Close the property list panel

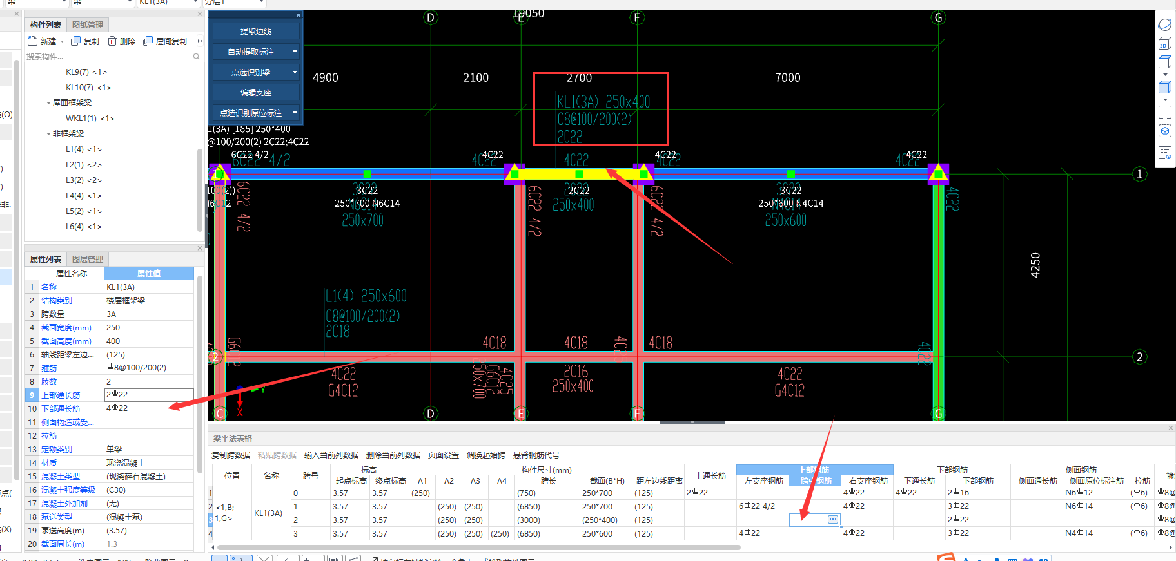(200, 248)
